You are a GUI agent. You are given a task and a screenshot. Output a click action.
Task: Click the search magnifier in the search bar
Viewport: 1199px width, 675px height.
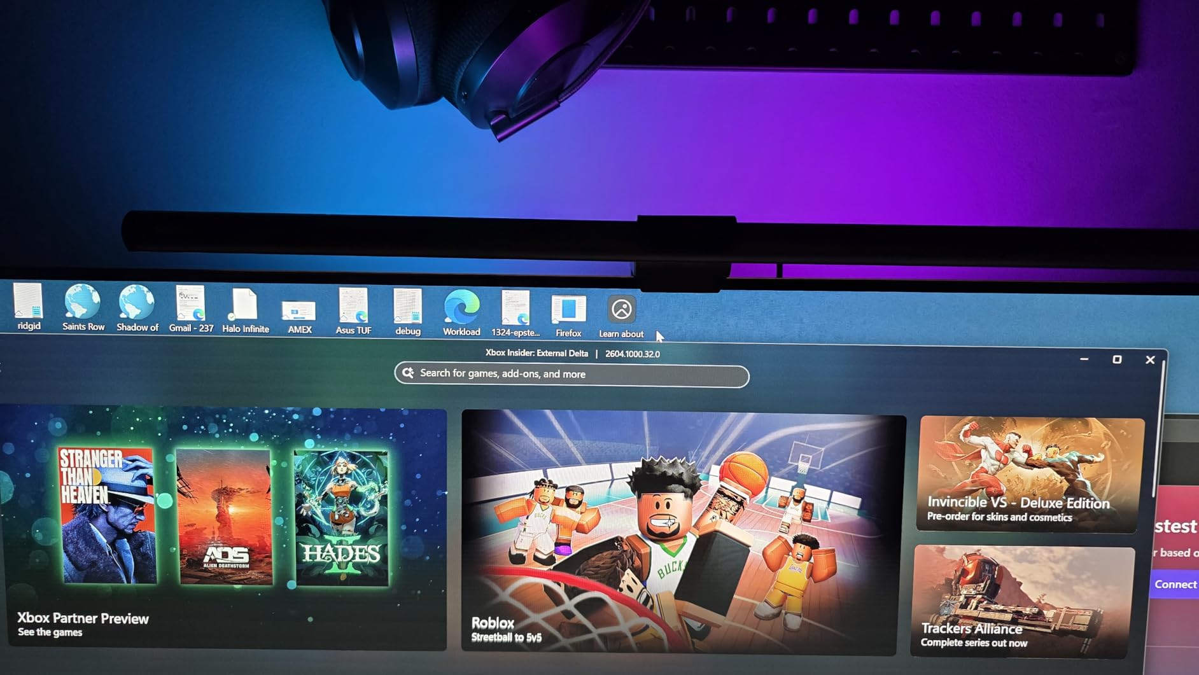(x=408, y=373)
